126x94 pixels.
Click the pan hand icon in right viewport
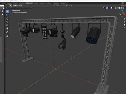coord(125,22)
